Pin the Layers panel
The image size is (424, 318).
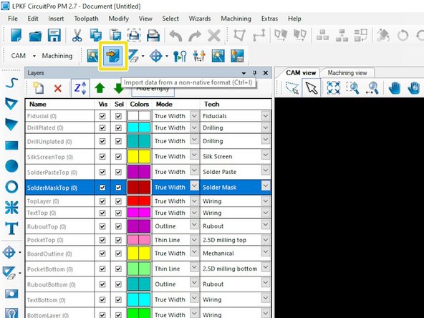pos(254,73)
